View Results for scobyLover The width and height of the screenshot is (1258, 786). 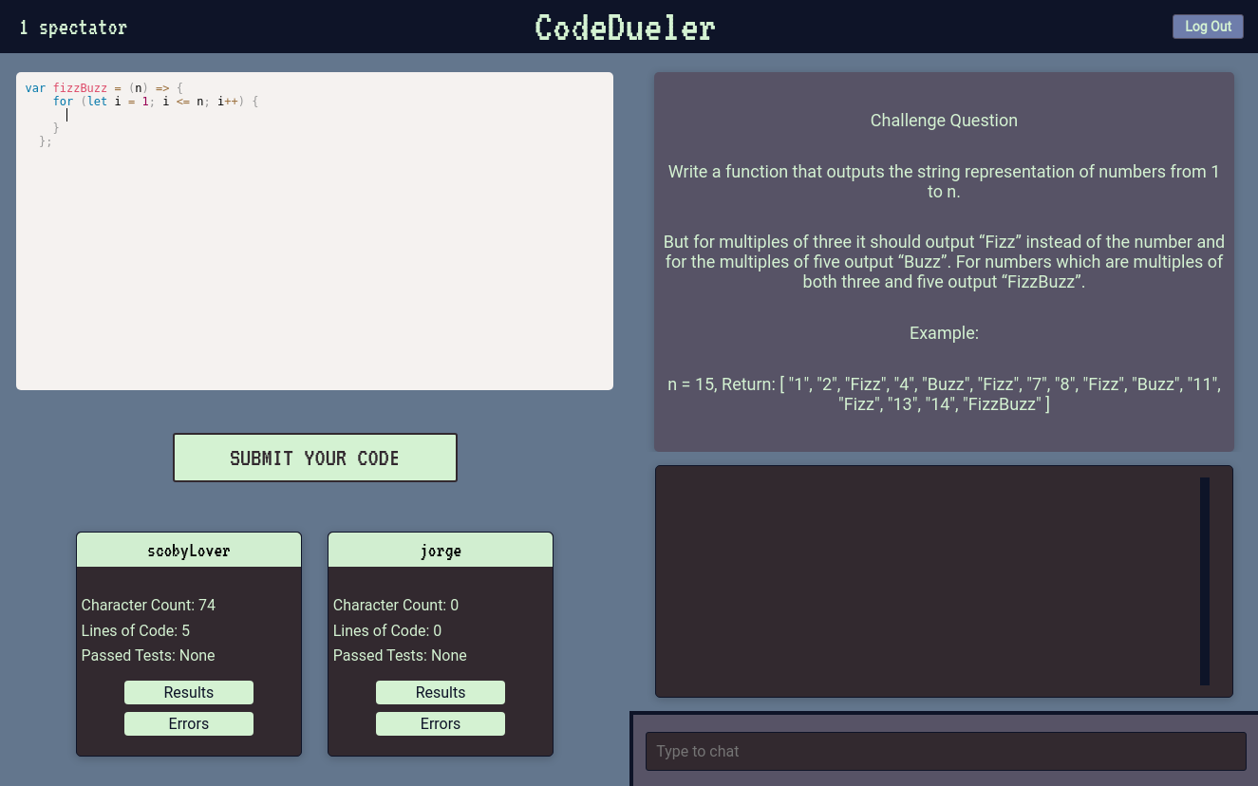(x=188, y=692)
